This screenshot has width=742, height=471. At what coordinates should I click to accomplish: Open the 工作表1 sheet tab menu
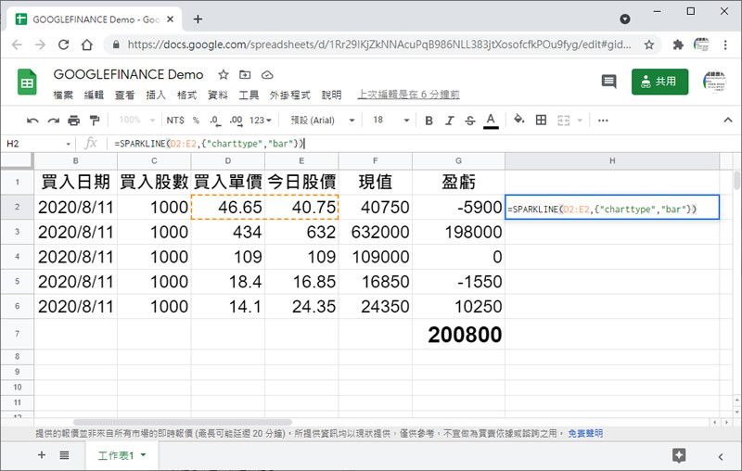pyautogui.click(x=144, y=455)
